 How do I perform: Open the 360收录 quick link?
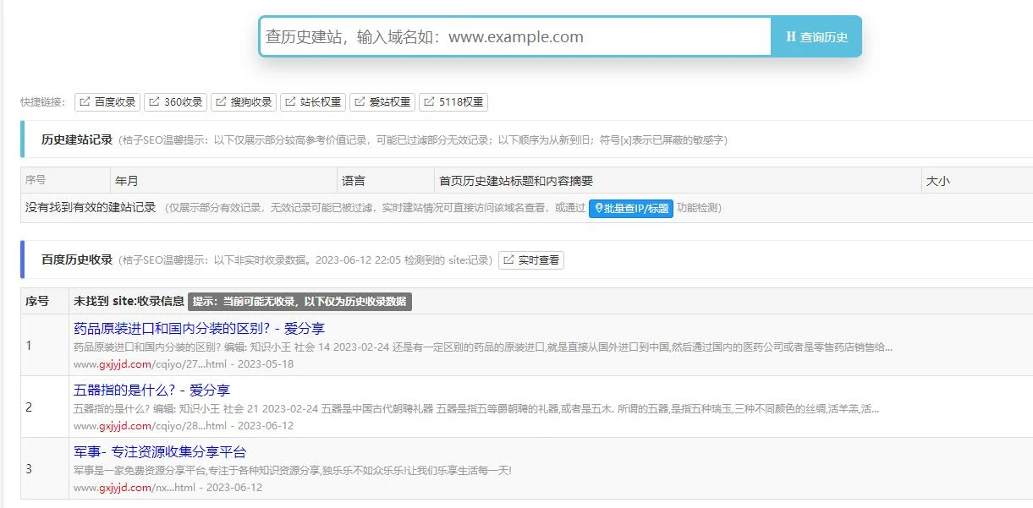coord(176,102)
